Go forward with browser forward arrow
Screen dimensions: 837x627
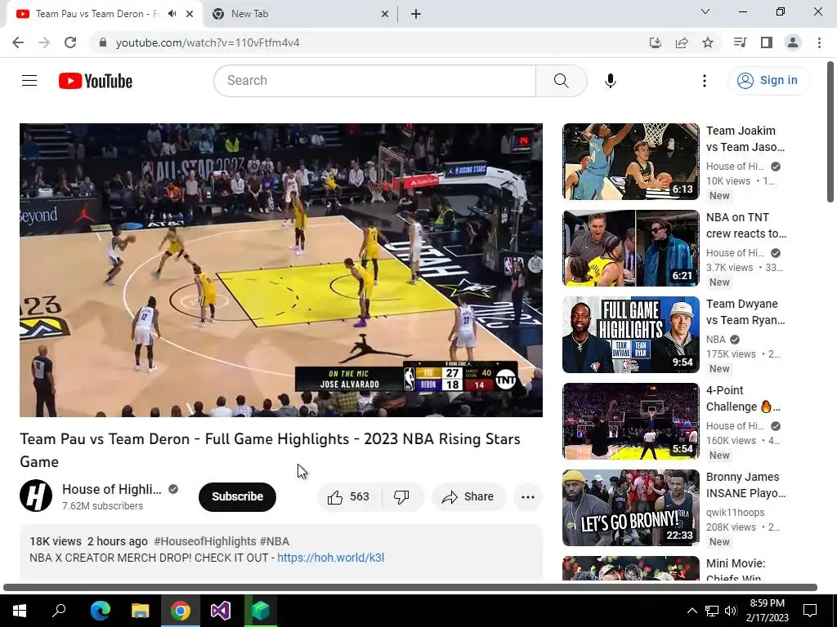(44, 42)
